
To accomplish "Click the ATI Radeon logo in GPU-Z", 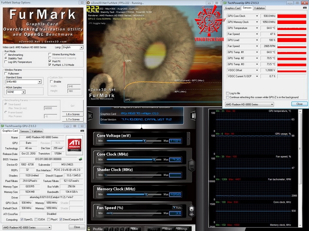I will 75,145.
